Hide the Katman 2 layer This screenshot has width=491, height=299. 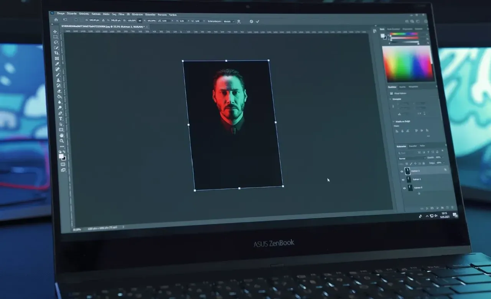click(x=402, y=171)
